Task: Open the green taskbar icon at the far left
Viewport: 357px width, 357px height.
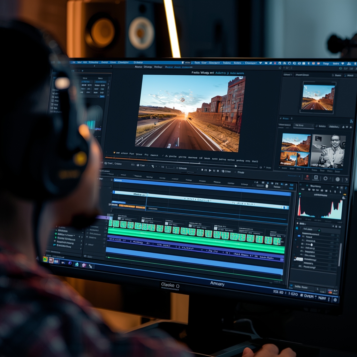Action: tap(45, 259)
